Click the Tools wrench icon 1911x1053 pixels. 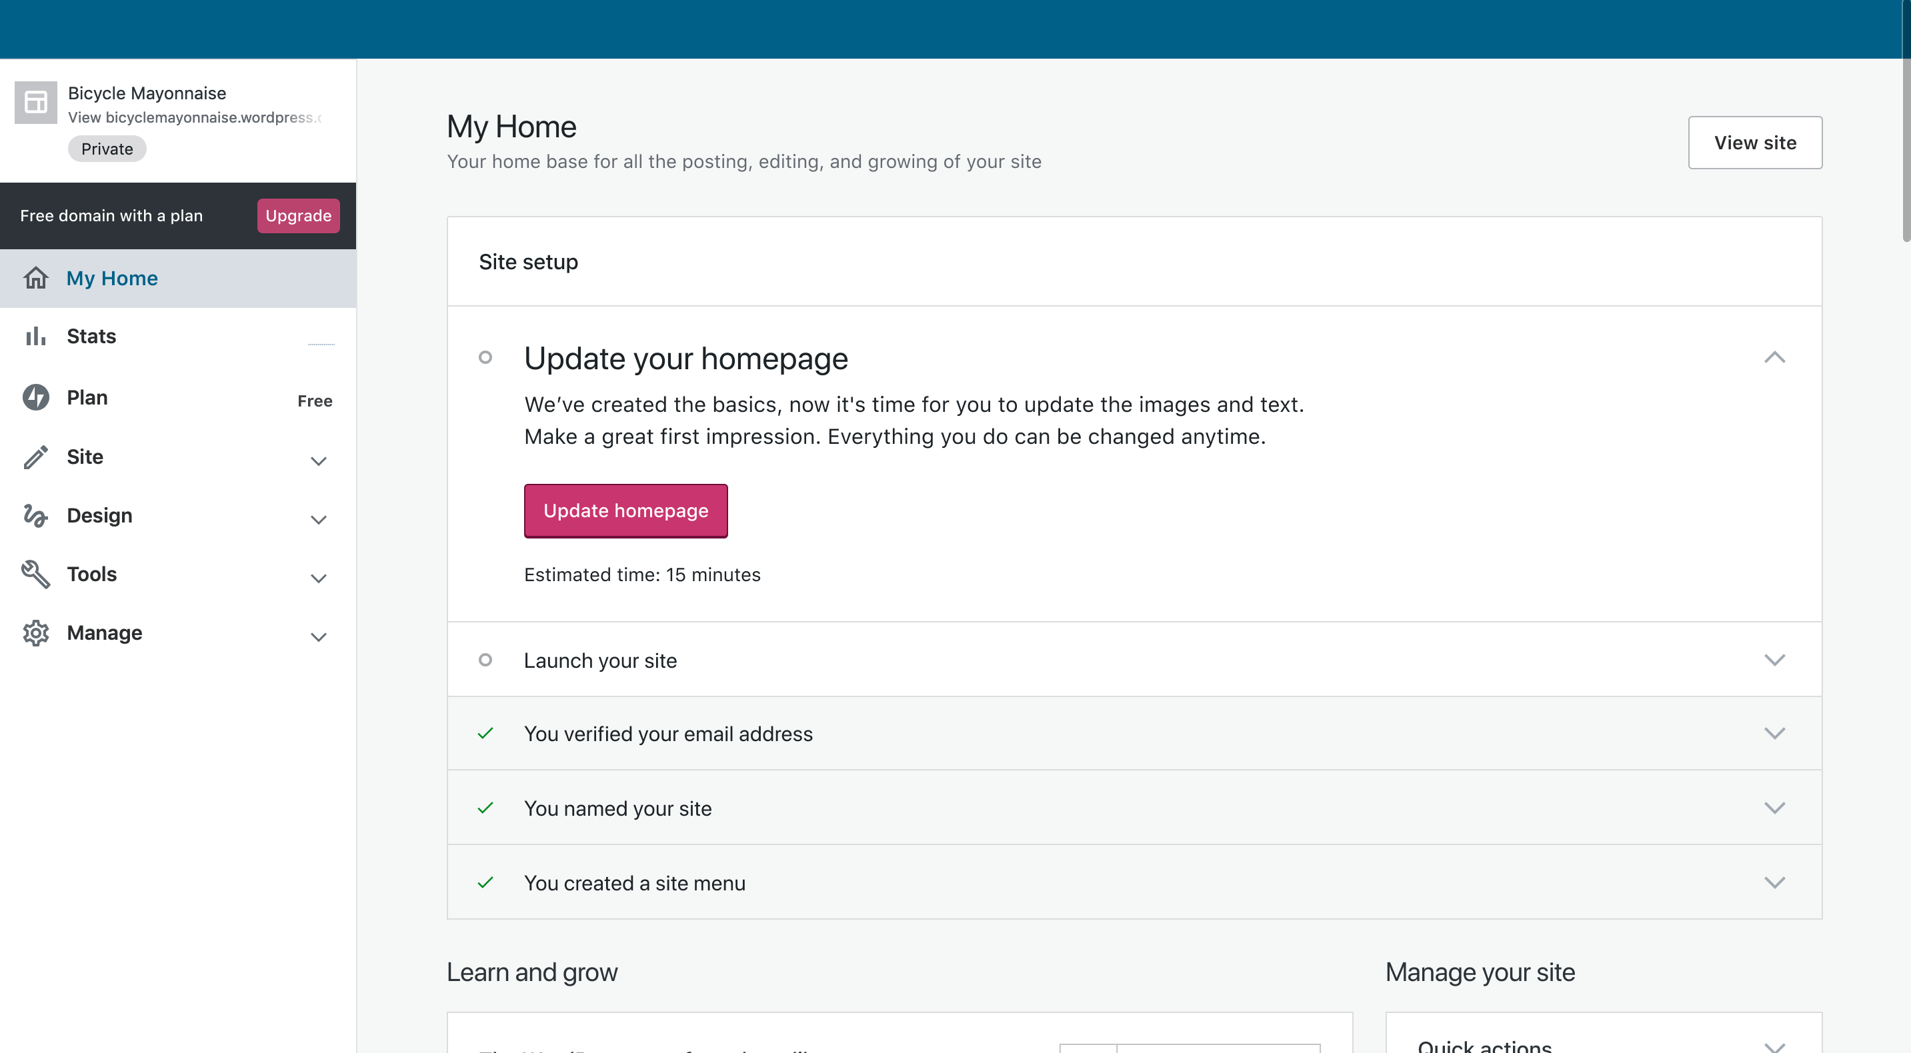[x=35, y=574]
